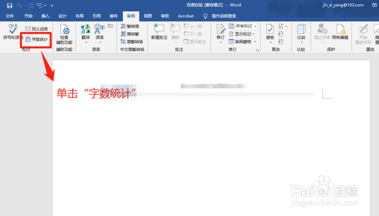Viewport: 379px width, 216px height.
Task: Switch to the 邮件 tab
Action: [x=114, y=16]
